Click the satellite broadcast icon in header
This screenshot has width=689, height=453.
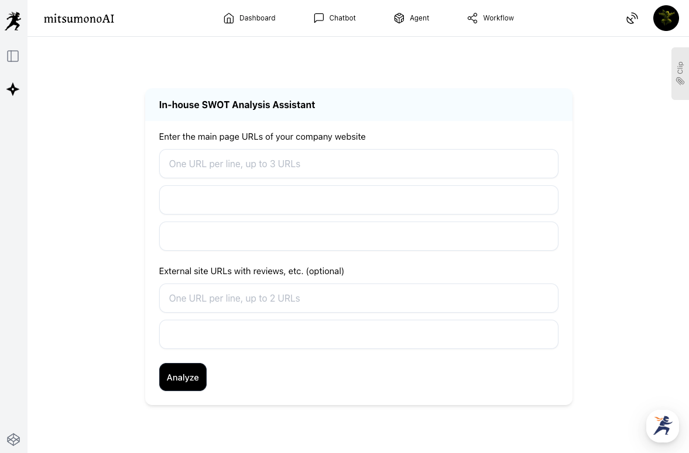pos(632,19)
